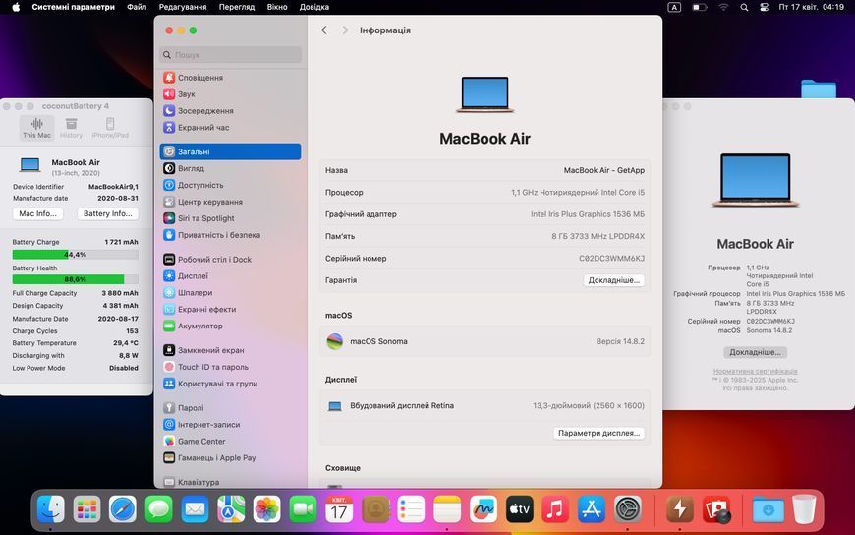This screenshot has height=535, width=855.
Task: Open Siri та Spotlight settings
Action: [x=230, y=218]
